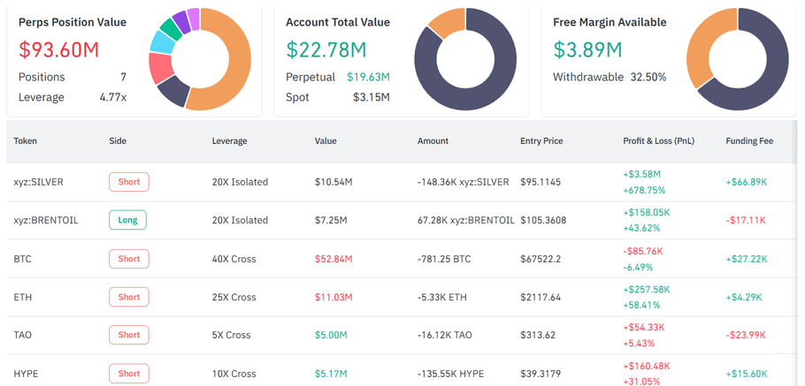
Task: Sort by the Token column header
Action: coord(25,140)
